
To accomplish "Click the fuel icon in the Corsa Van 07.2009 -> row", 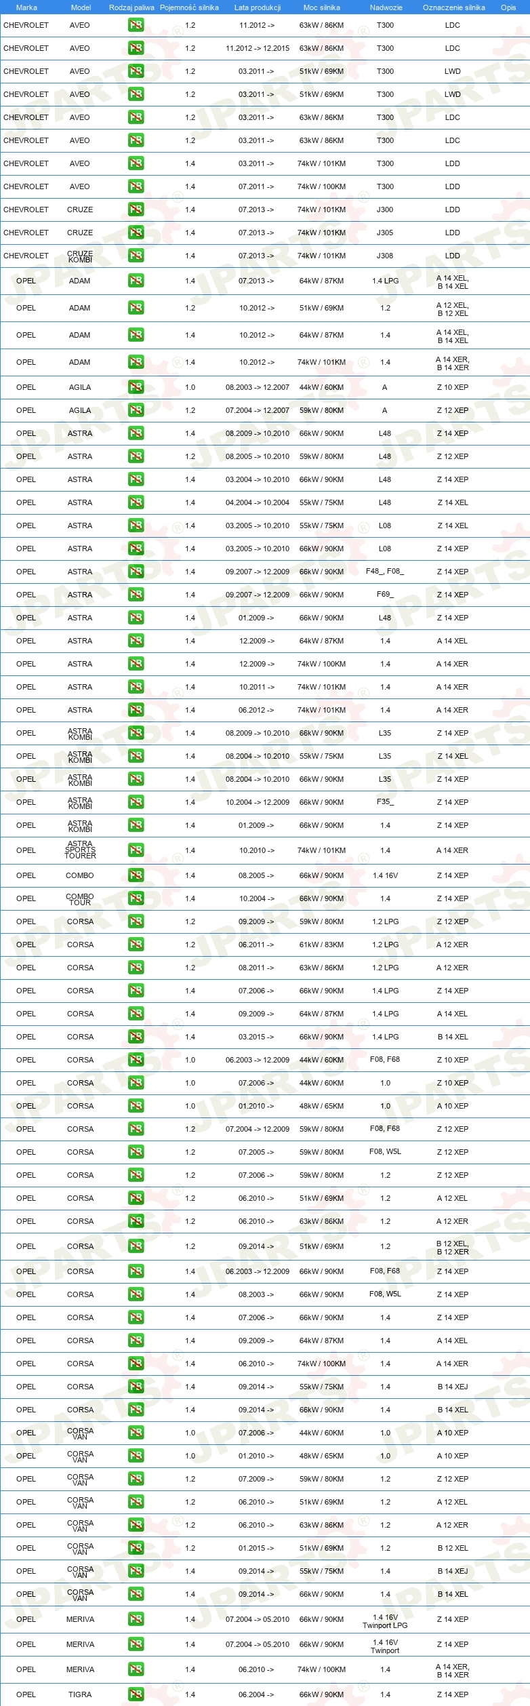I will pos(136,1479).
